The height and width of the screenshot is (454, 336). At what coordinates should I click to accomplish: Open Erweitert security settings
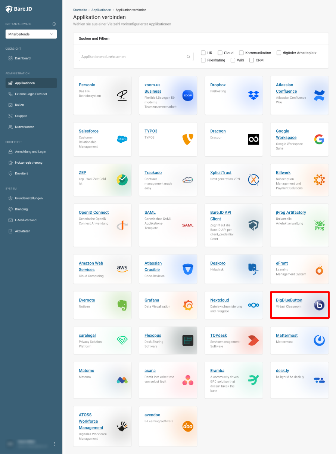point(31,173)
